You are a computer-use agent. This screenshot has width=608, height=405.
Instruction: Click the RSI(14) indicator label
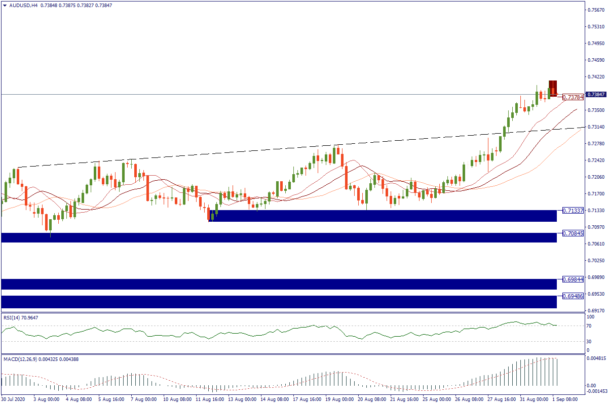[x=20, y=317]
